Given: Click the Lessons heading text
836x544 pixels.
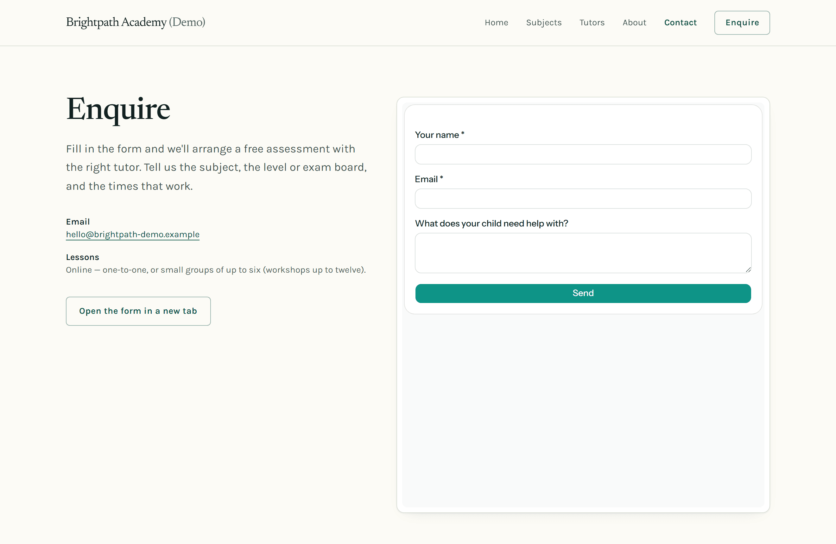Looking at the screenshot, I should tap(83, 257).
